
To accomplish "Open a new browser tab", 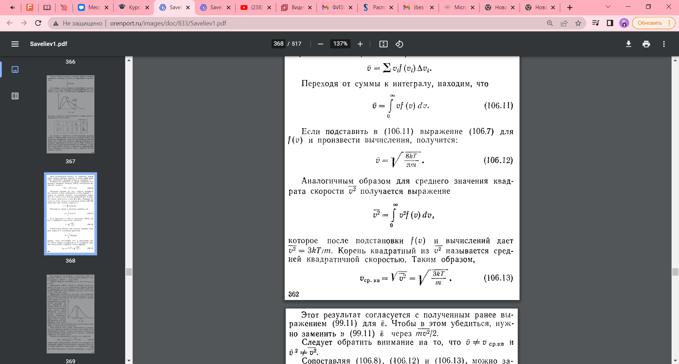I will (x=570, y=7).
